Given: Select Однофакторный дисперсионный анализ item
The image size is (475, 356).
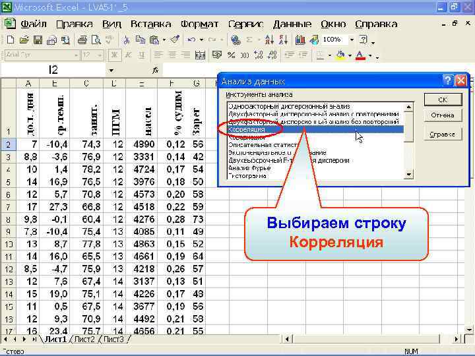Looking at the screenshot, I should click(290, 107).
